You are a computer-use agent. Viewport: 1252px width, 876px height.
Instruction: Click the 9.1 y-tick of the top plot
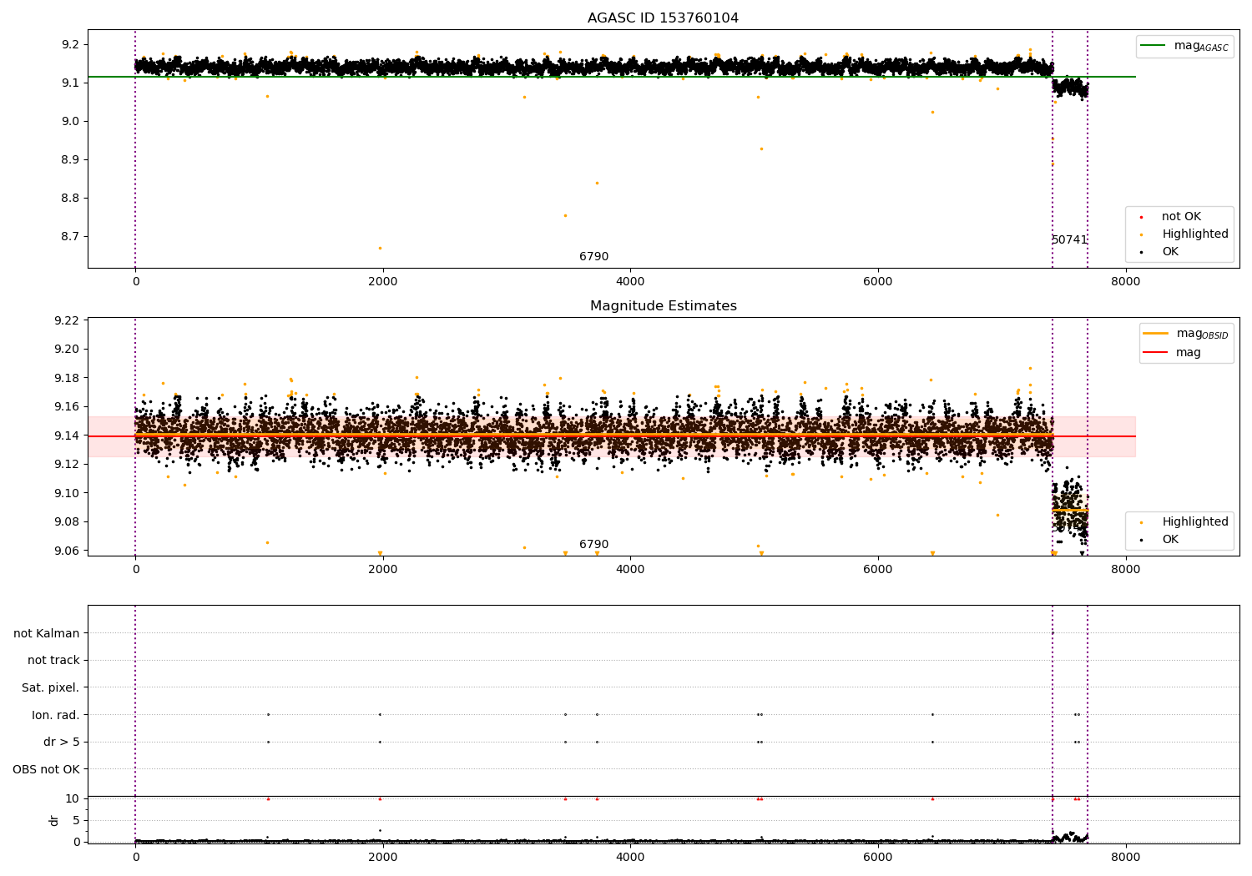tap(71, 83)
